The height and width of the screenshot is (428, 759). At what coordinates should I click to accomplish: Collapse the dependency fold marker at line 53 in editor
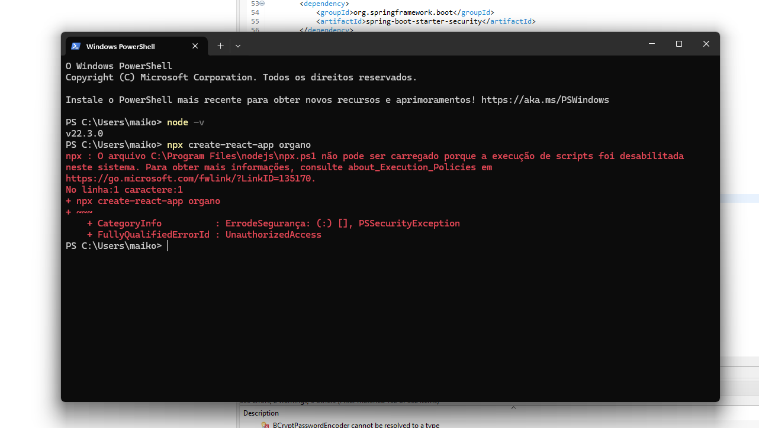262,4
